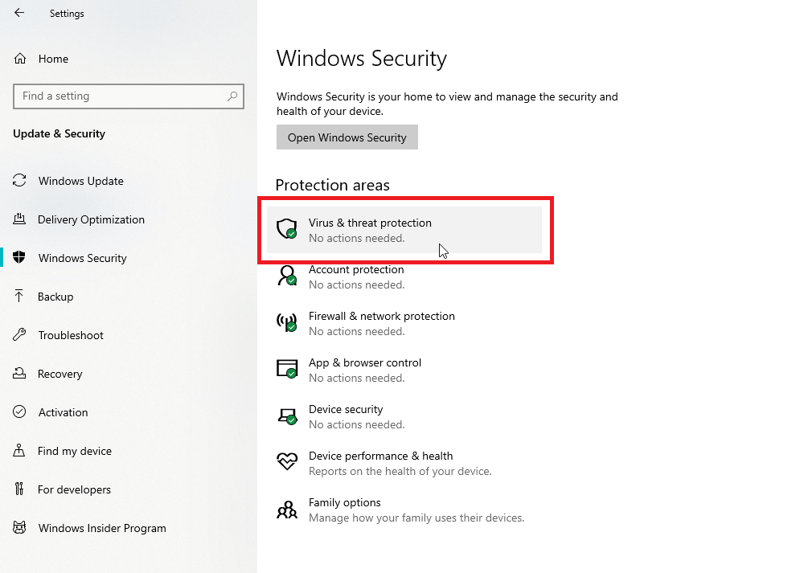Click the Device performance & health heart icon
804x573 pixels.
point(287,460)
